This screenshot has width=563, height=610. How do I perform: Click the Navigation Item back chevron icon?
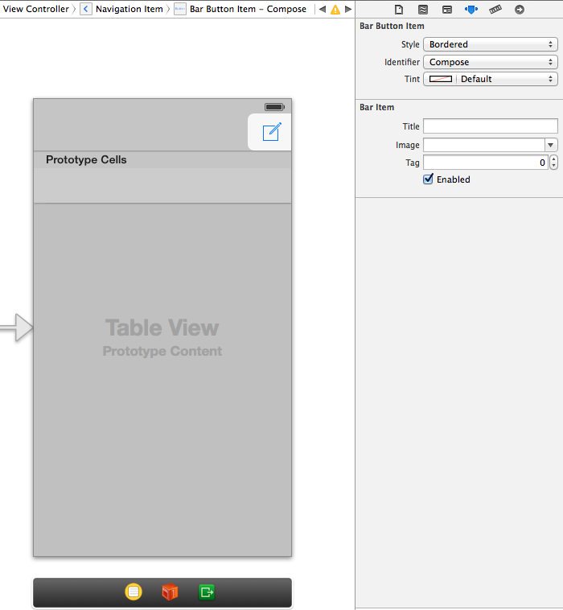[86, 9]
